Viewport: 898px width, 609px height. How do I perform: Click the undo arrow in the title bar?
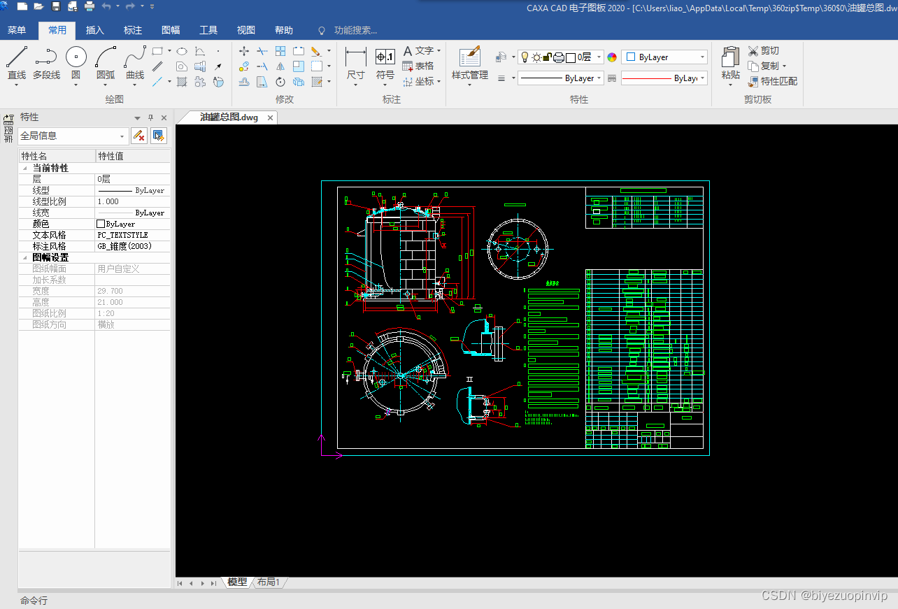pos(106,6)
